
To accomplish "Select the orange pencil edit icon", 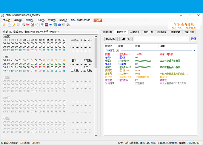I will coord(14,25).
